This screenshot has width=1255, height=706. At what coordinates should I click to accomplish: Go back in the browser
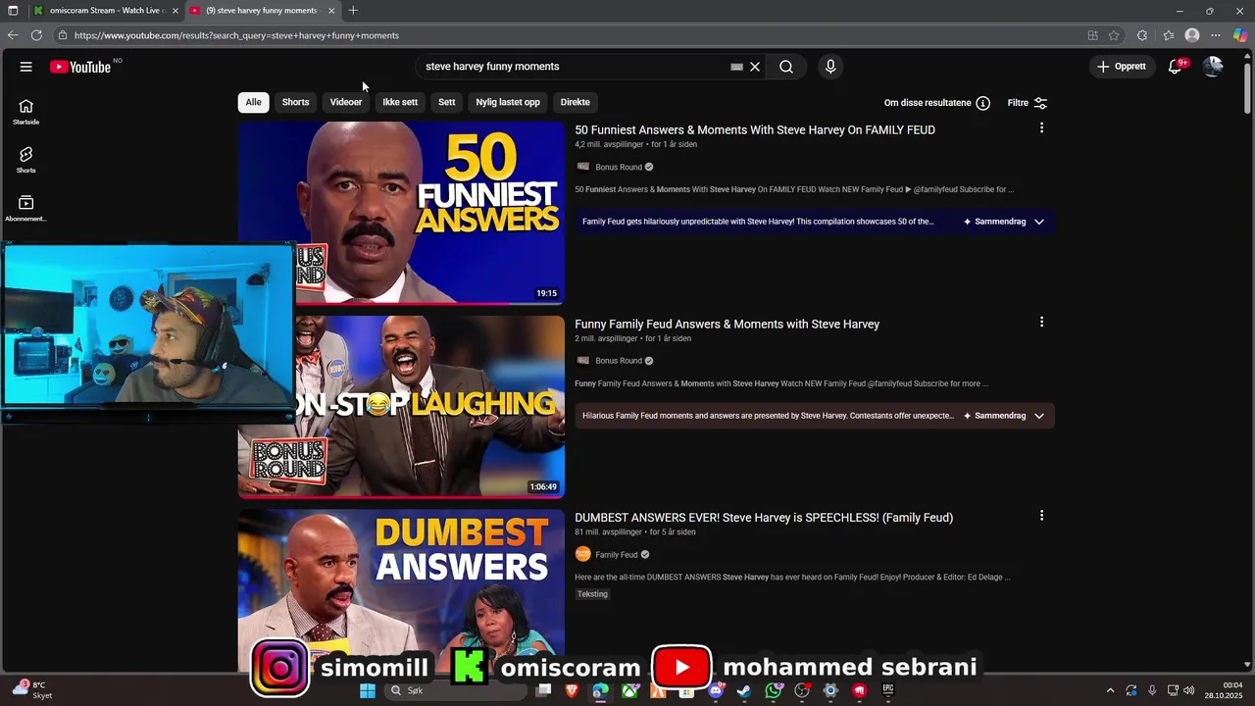(13, 35)
